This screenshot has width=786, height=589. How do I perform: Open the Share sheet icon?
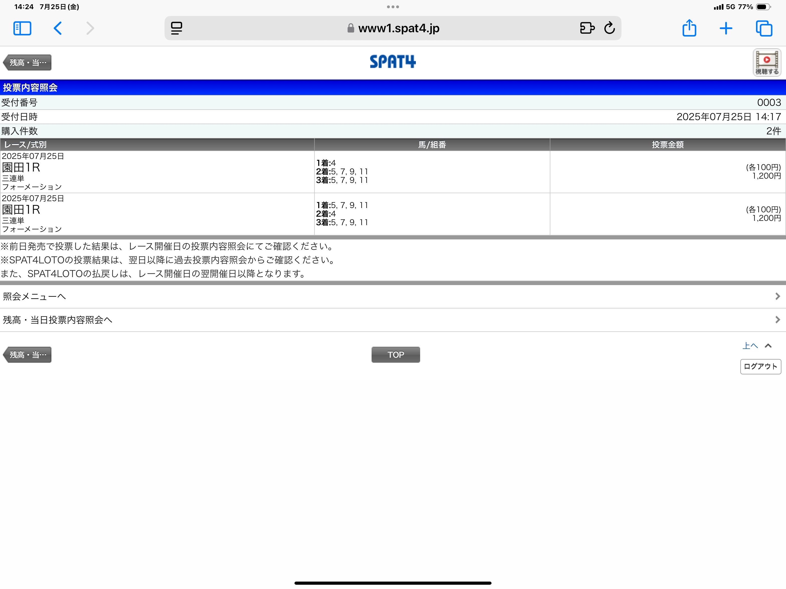point(689,28)
